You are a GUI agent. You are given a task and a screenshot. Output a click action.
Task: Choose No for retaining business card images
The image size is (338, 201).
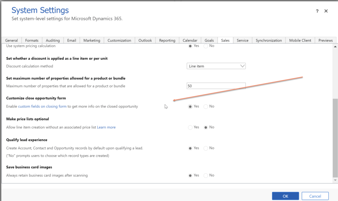coord(206,176)
